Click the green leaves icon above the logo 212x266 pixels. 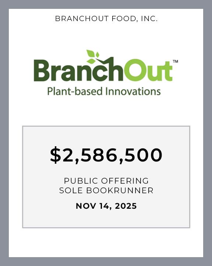(93, 57)
